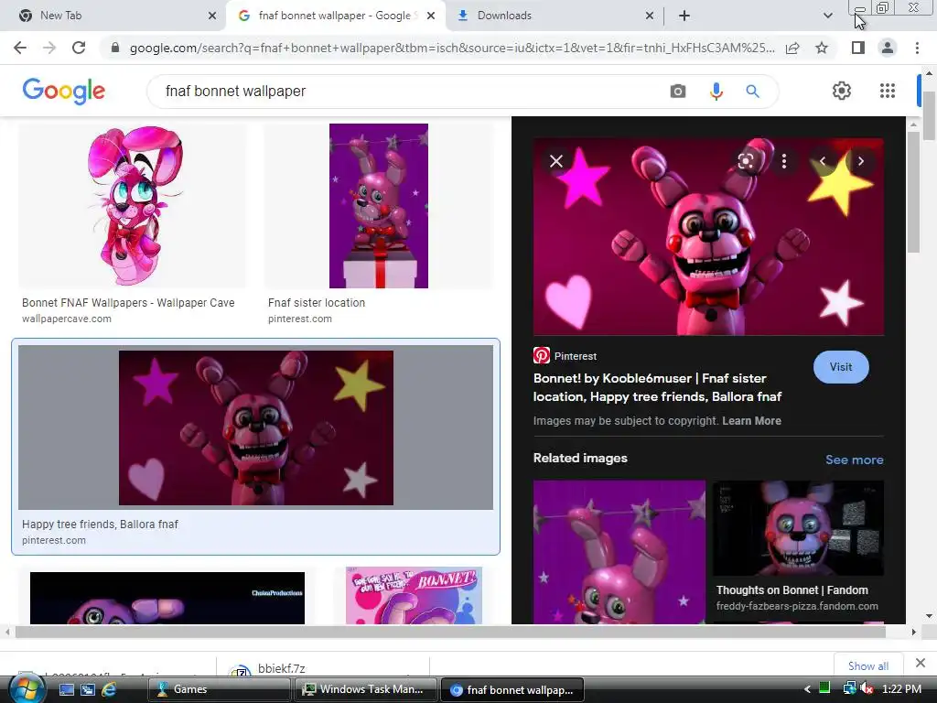The height and width of the screenshot is (703, 937).
Task: Select Happy tree friends Bonnet thumbnail
Action: pos(256,427)
